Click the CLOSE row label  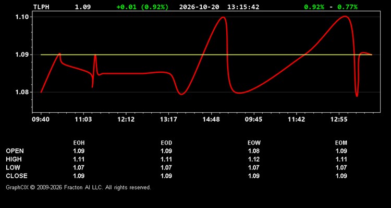[17, 176]
